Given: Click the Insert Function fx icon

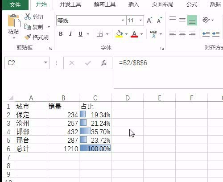Looking at the screenshot, I should (104, 63).
